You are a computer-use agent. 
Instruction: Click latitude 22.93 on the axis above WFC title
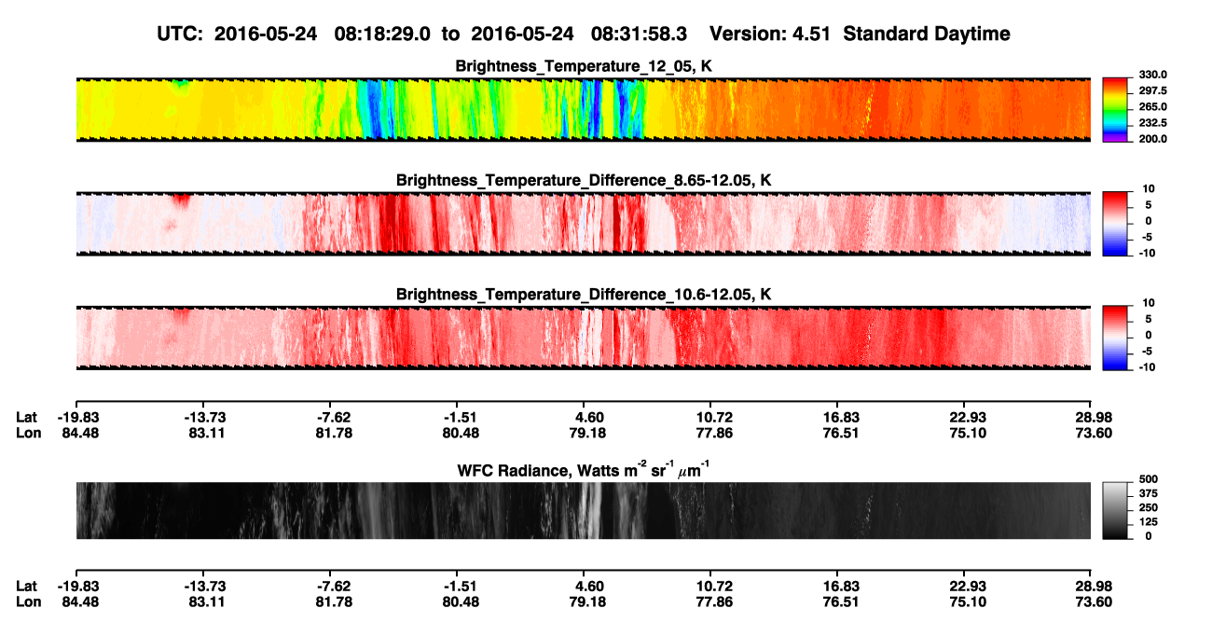964,417
